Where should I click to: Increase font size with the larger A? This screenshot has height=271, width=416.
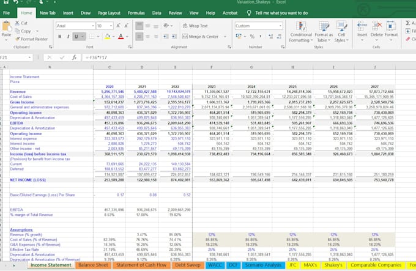click(118, 26)
